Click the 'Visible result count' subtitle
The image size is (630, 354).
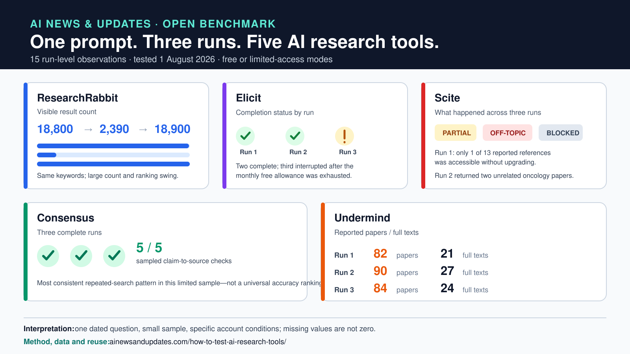tap(67, 112)
